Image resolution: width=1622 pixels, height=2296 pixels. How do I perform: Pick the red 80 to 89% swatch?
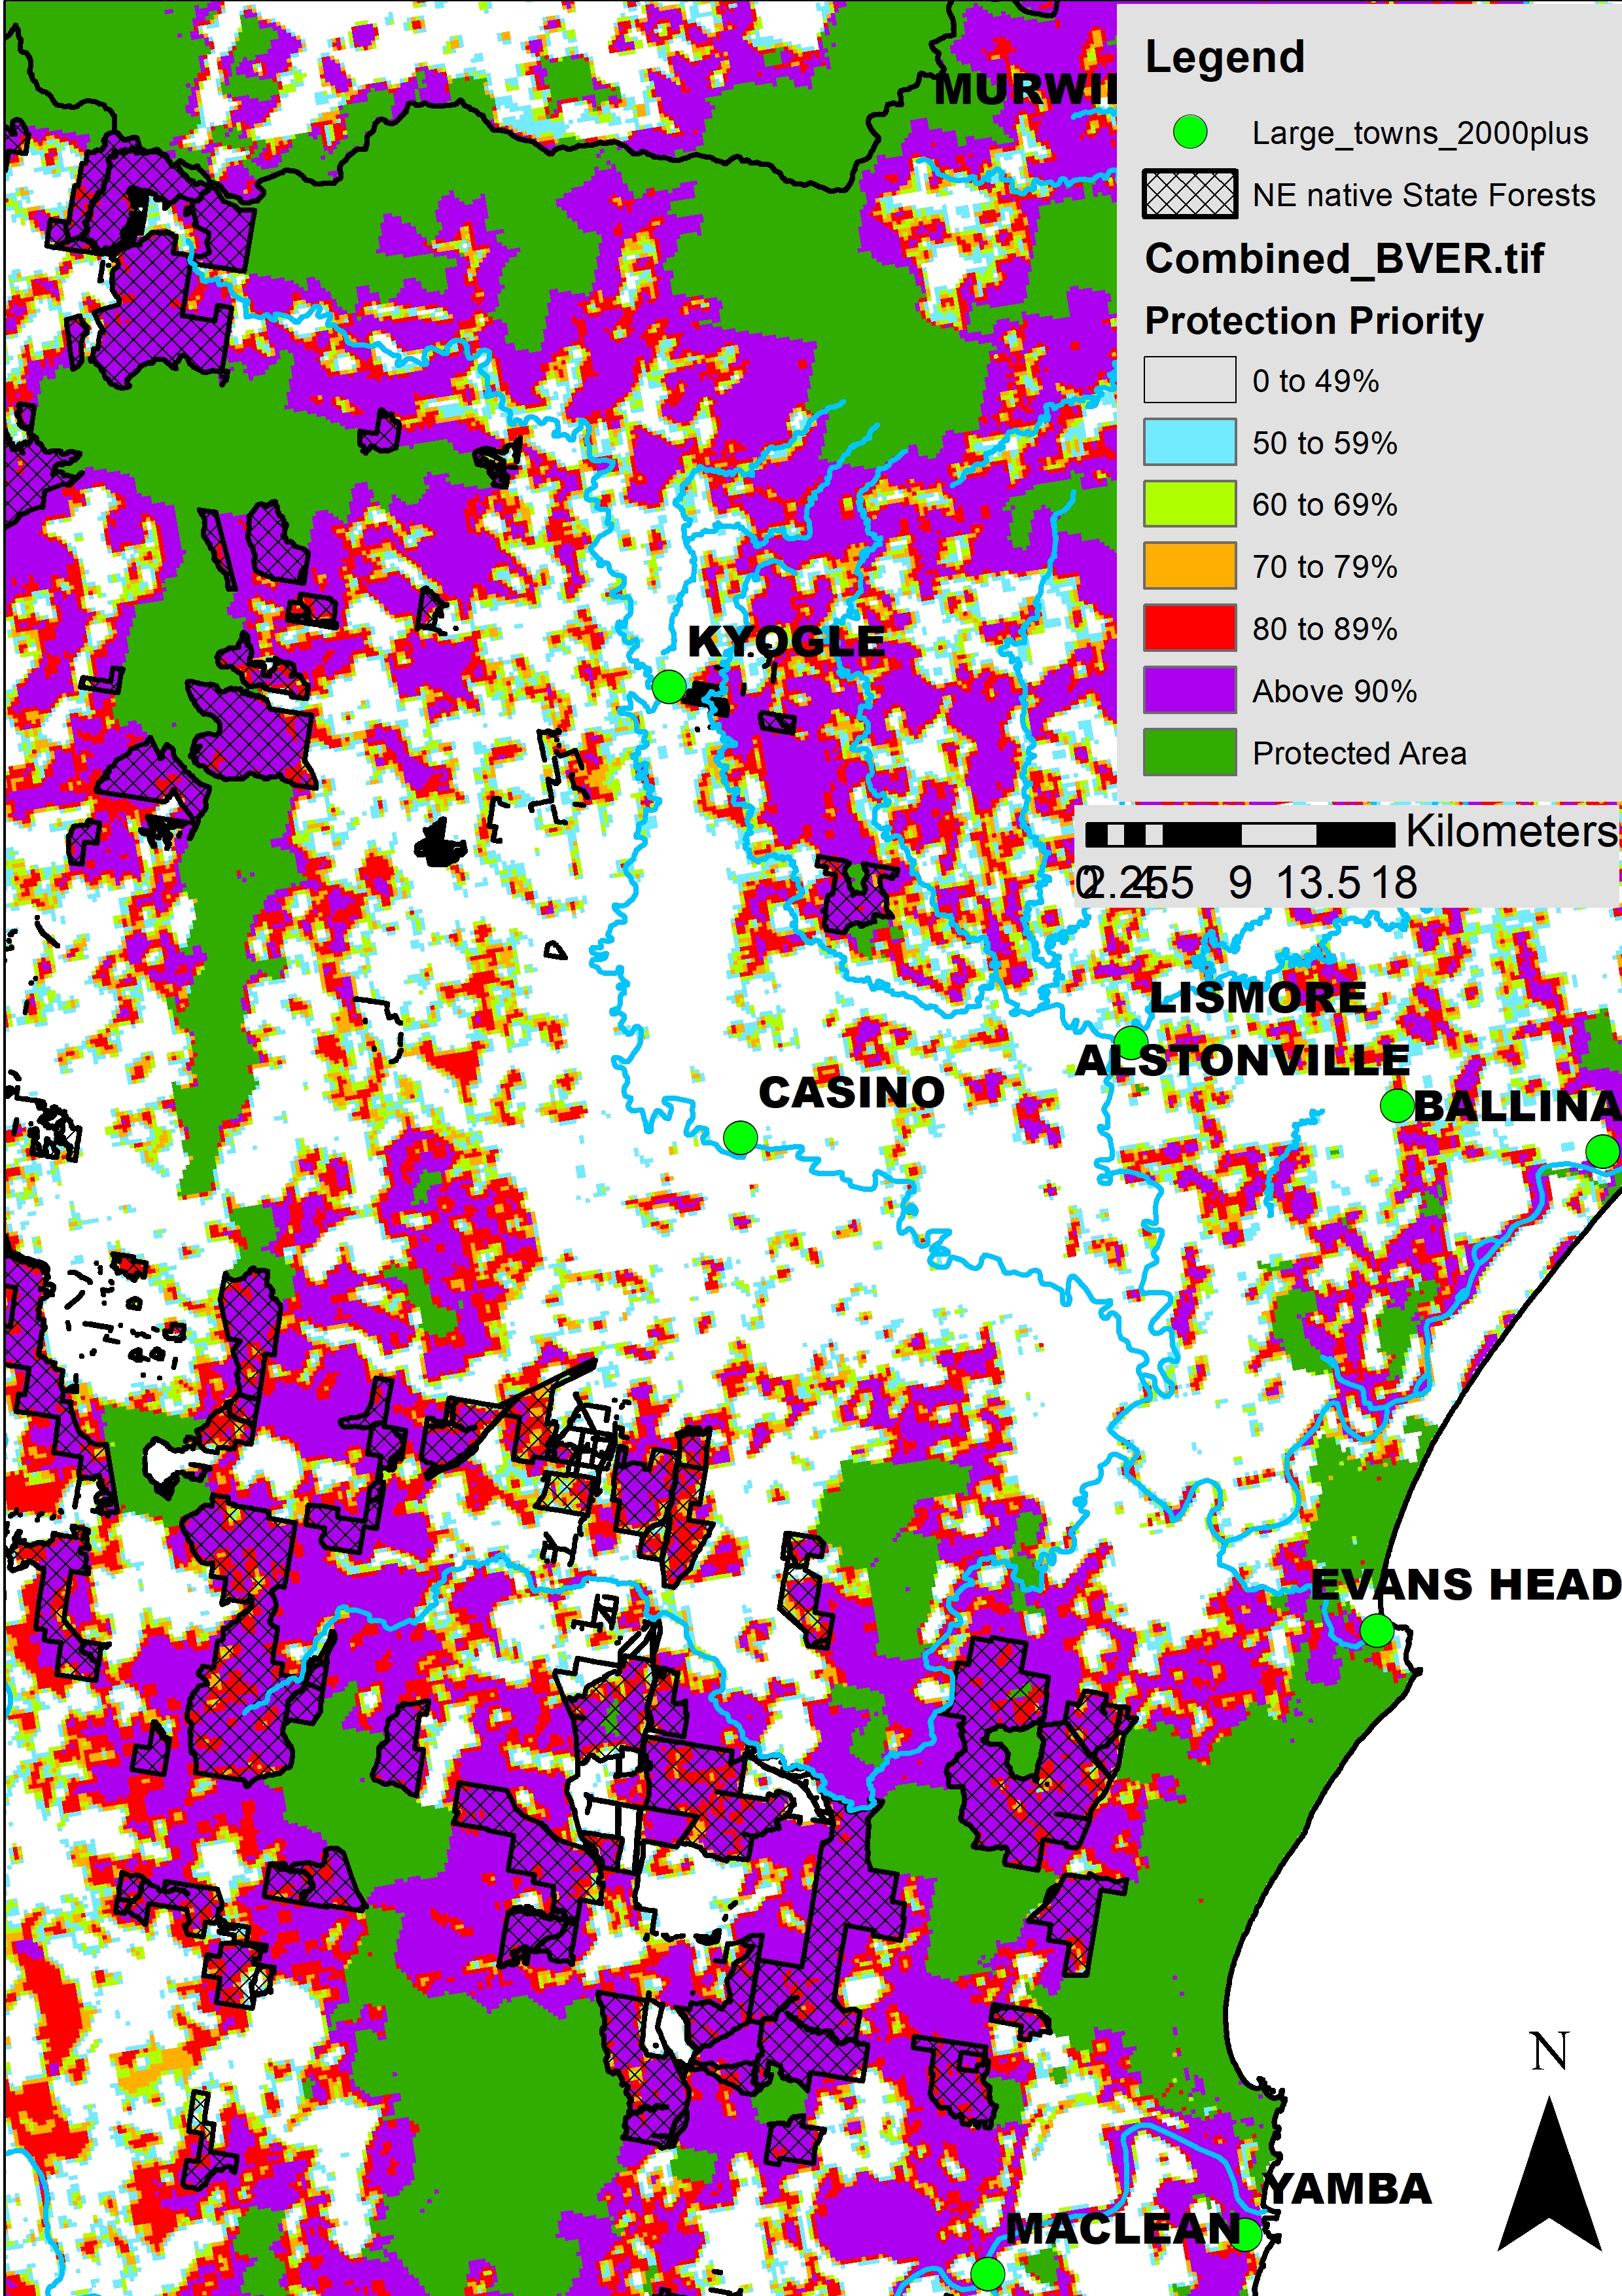(x=1190, y=628)
